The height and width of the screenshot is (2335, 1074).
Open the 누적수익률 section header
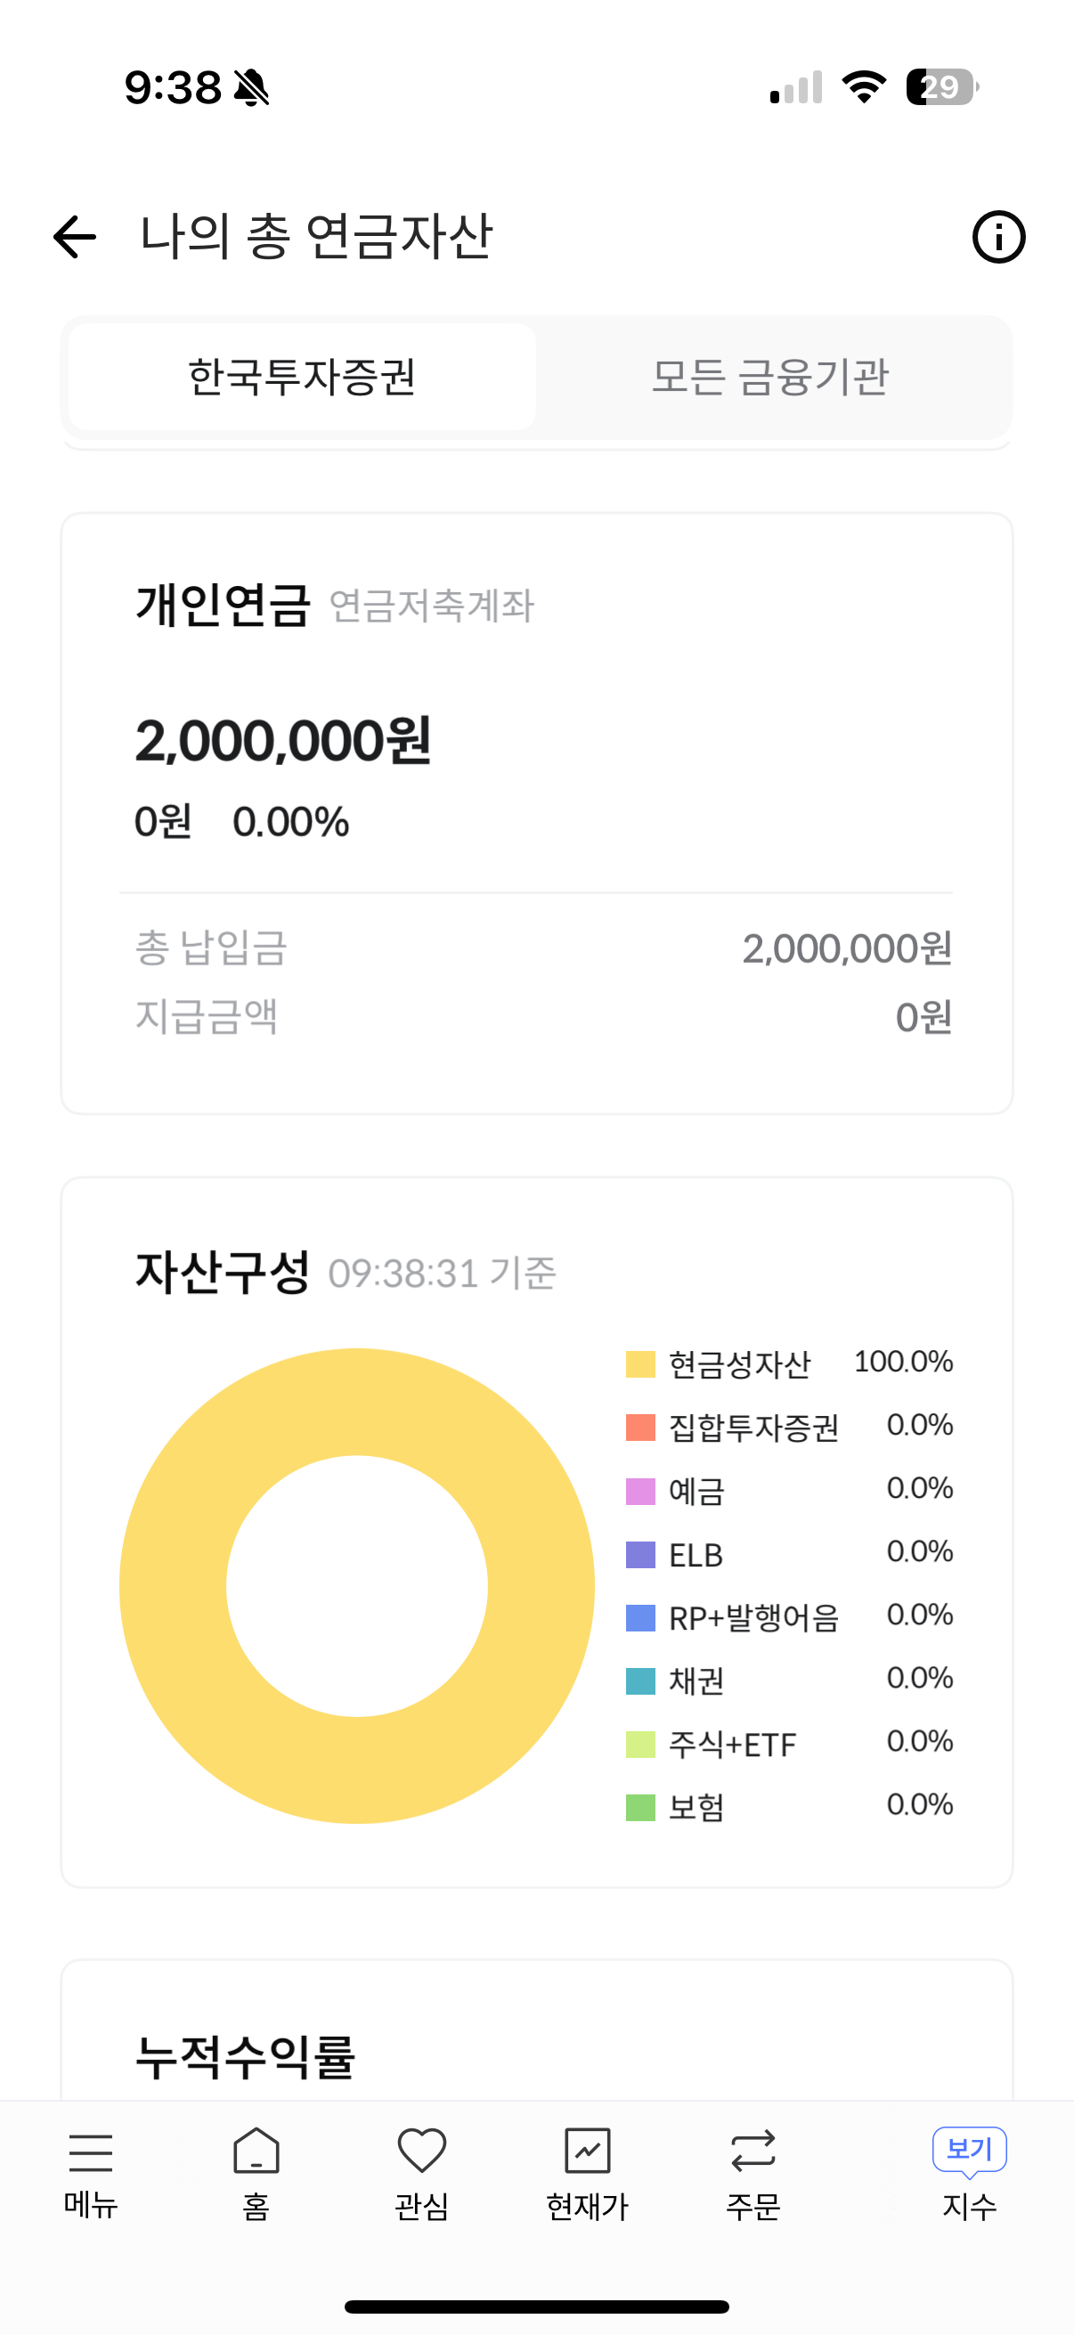coord(245,2055)
